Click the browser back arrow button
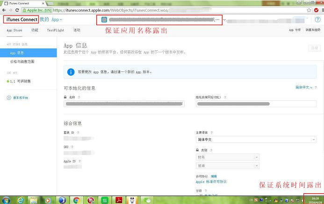This screenshot has width=324, height=204. click(x=4, y=10)
